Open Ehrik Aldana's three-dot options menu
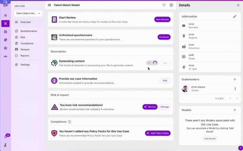 (235, 89)
